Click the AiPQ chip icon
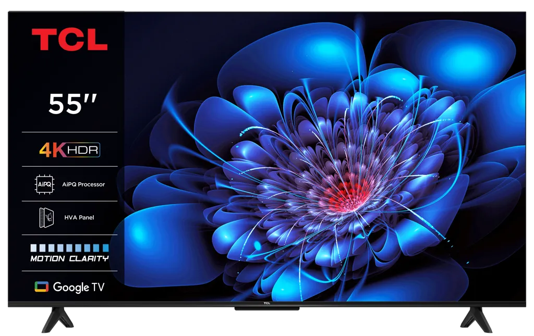Screen dimensions: 534x336 [x=45, y=184]
